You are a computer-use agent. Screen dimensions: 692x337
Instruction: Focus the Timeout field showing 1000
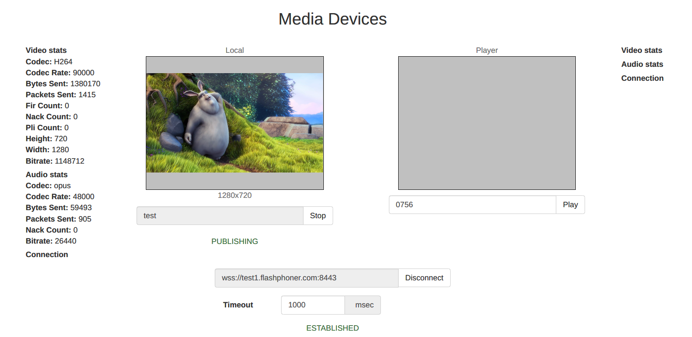pos(312,305)
